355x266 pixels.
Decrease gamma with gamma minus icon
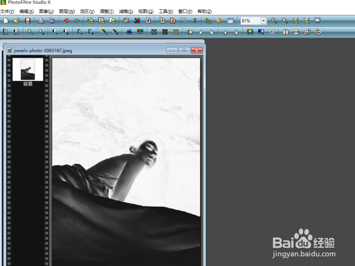coord(80,32)
